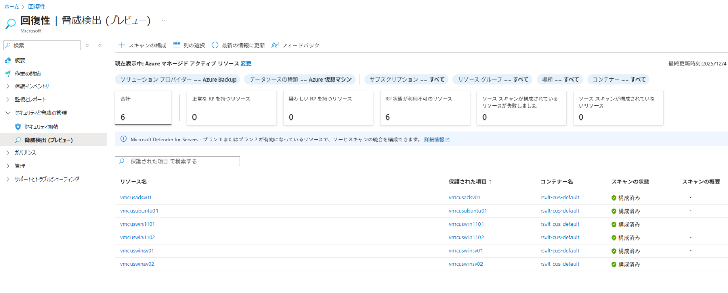Click the 変更 link next to active resources
The height and width of the screenshot is (293, 728).
246,63
